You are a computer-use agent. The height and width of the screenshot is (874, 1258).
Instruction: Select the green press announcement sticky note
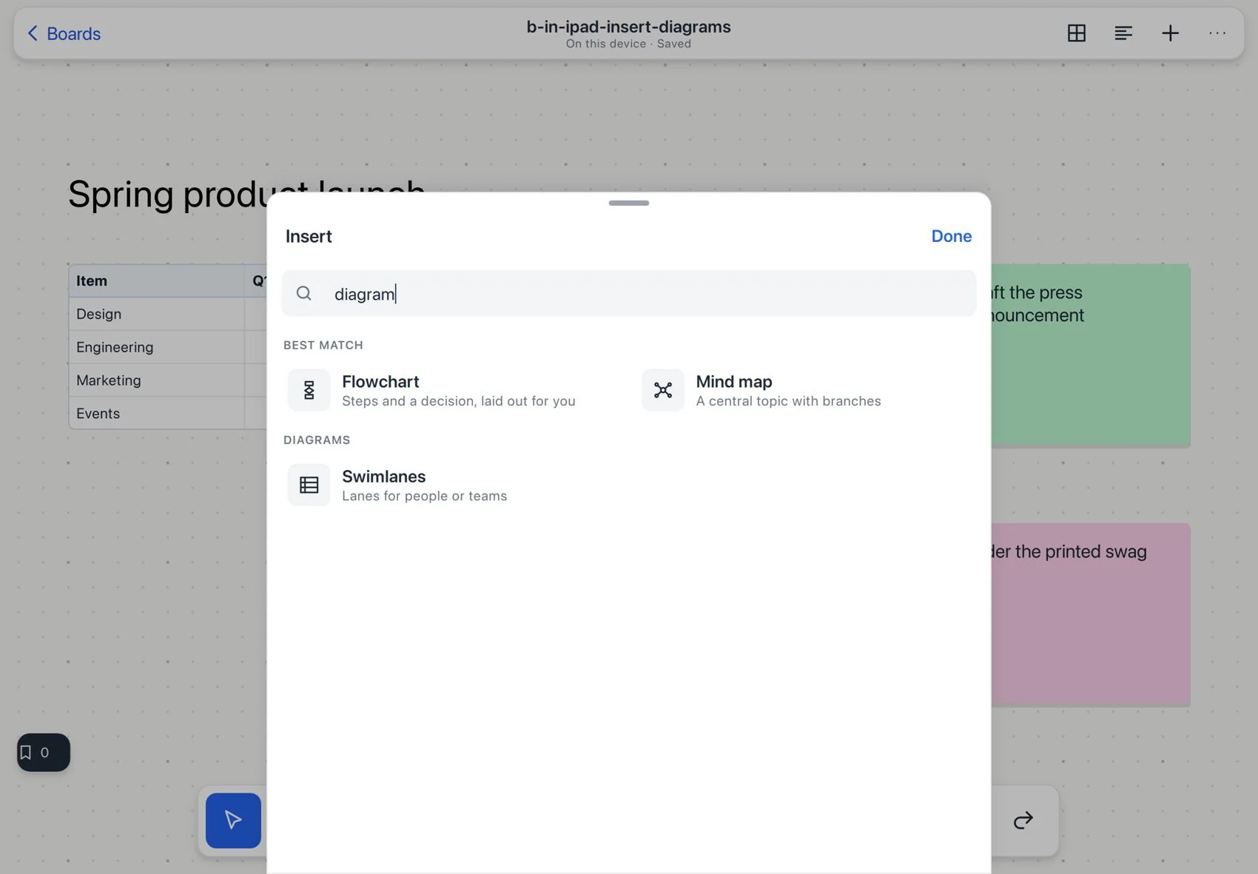[1090, 355]
